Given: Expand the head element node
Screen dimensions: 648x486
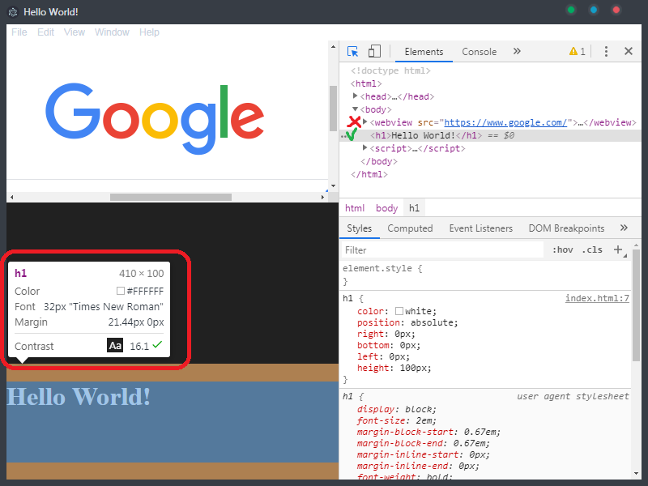Looking at the screenshot, I should click(354, 96).
